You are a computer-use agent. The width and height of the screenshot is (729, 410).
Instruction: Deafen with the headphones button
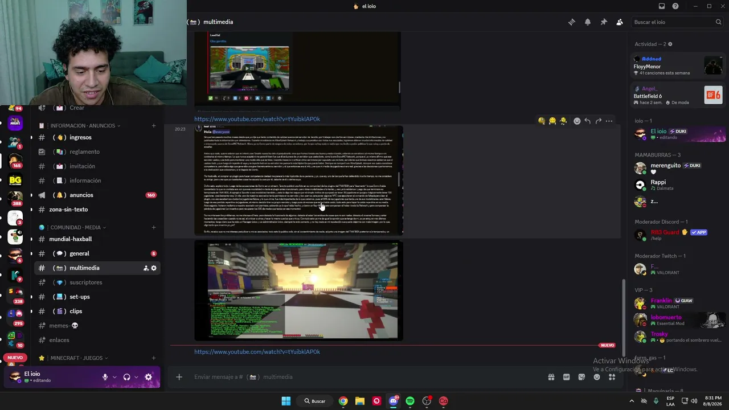(x=126, y=377)
